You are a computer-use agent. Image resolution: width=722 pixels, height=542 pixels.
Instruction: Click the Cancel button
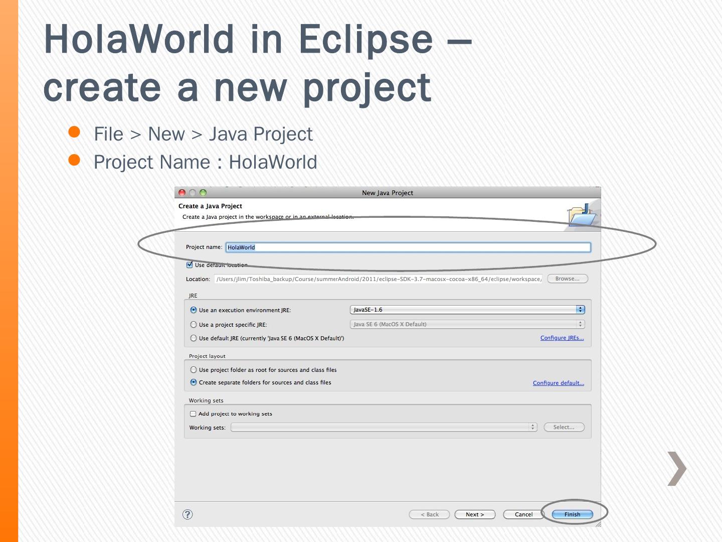(523, 514)
